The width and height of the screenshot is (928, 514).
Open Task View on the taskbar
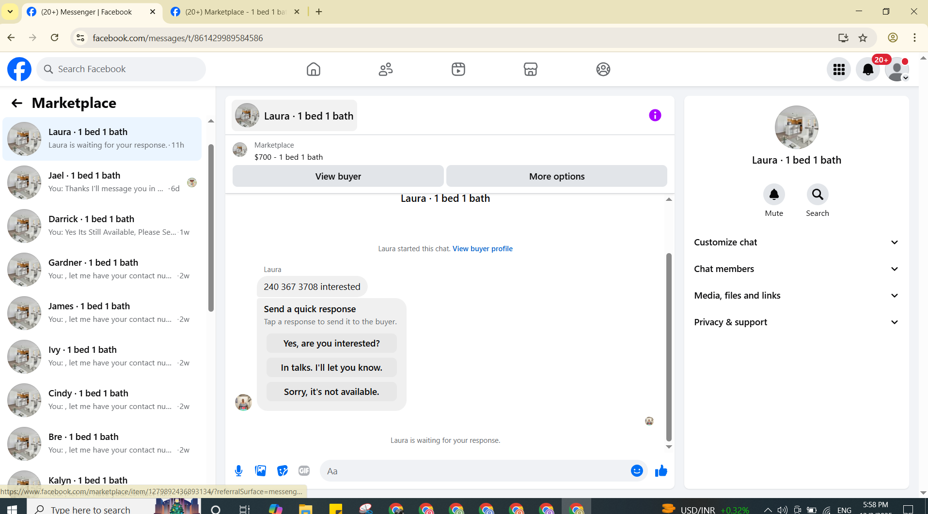point(244,509)
